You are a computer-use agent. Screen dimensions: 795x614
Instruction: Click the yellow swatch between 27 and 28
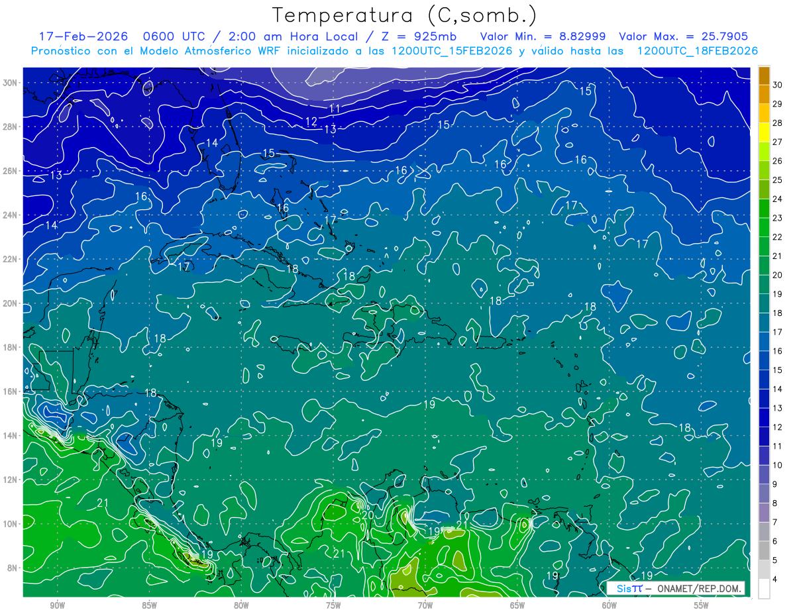pyautogui.click(x=764, y=132)
